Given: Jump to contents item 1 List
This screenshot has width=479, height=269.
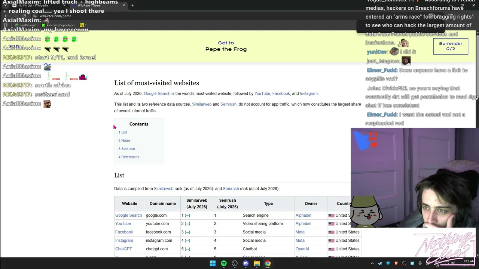Looking at the screenshot, I should (x=123, y=132).
